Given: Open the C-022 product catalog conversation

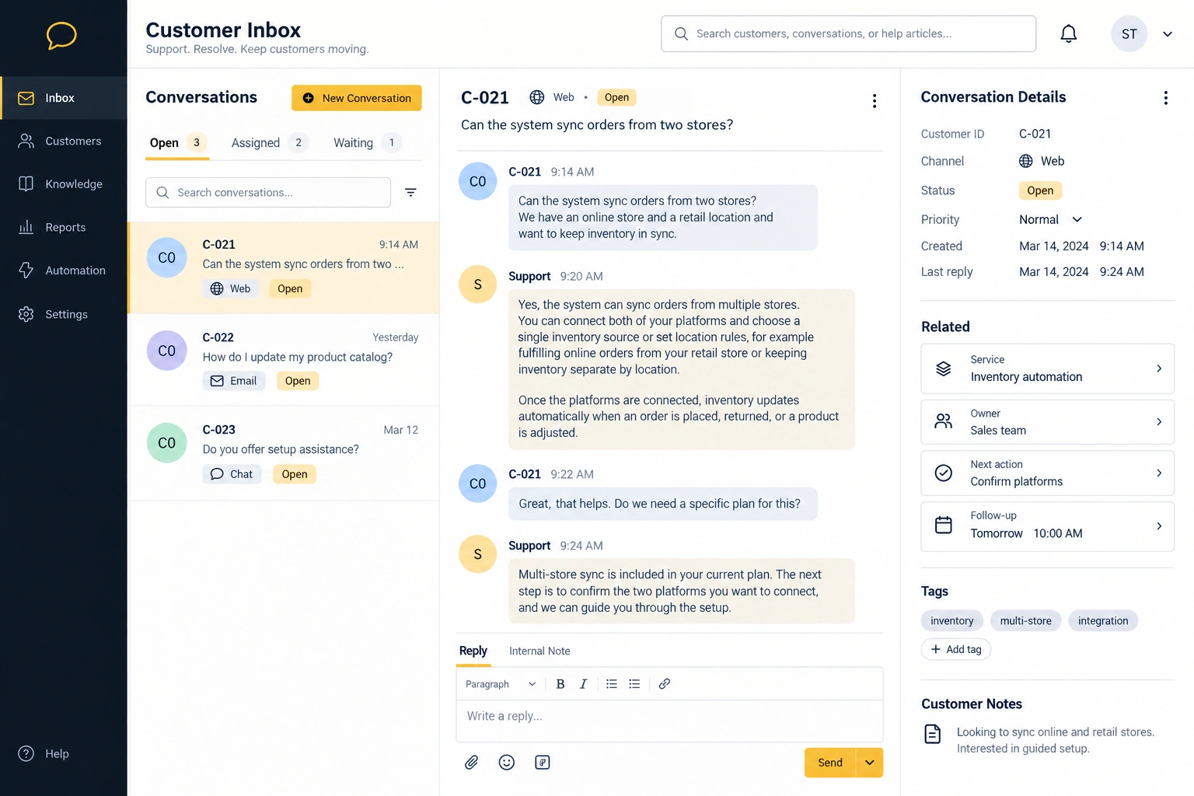Looking at the screenshot, I should (x=283, y=360).
